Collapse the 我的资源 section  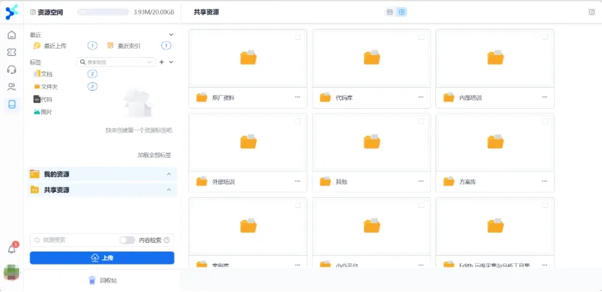169,174
